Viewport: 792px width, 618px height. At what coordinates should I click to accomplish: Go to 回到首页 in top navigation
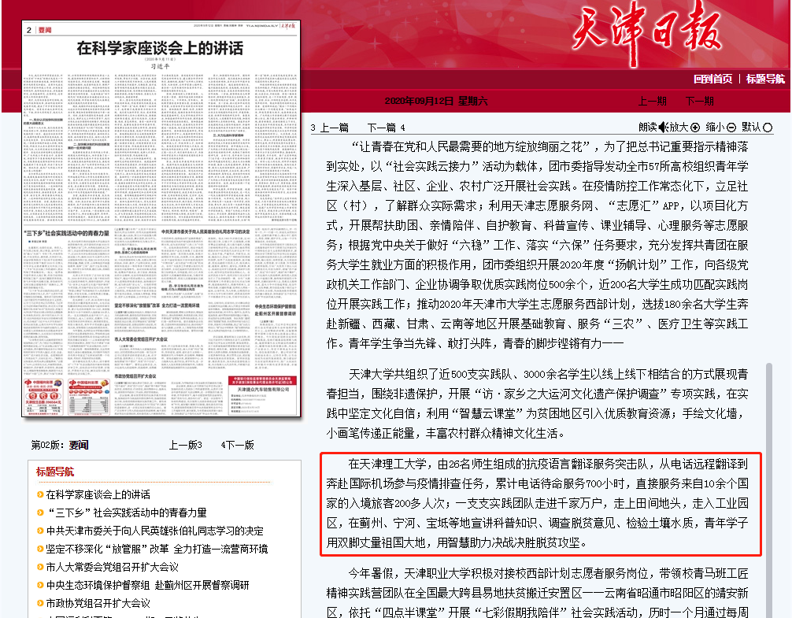(x=712, y=79)
